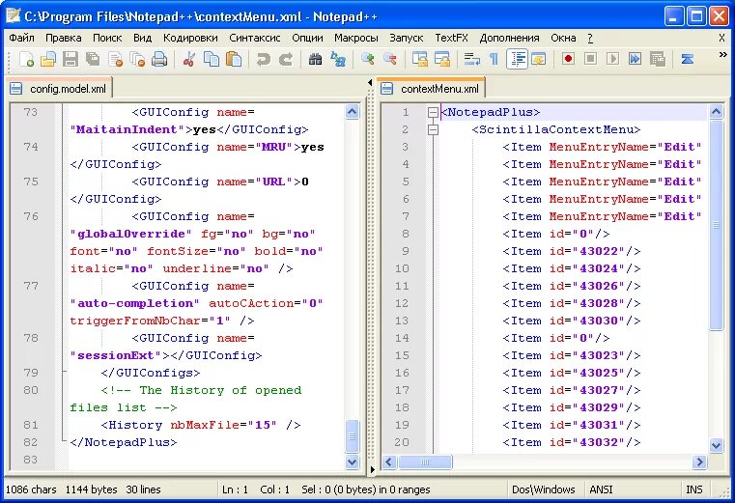Image resolution: width=735 pixels, height=503 pixels.
Task: Collapse the NotepadPlus fold on line 1
Action: 433,112
